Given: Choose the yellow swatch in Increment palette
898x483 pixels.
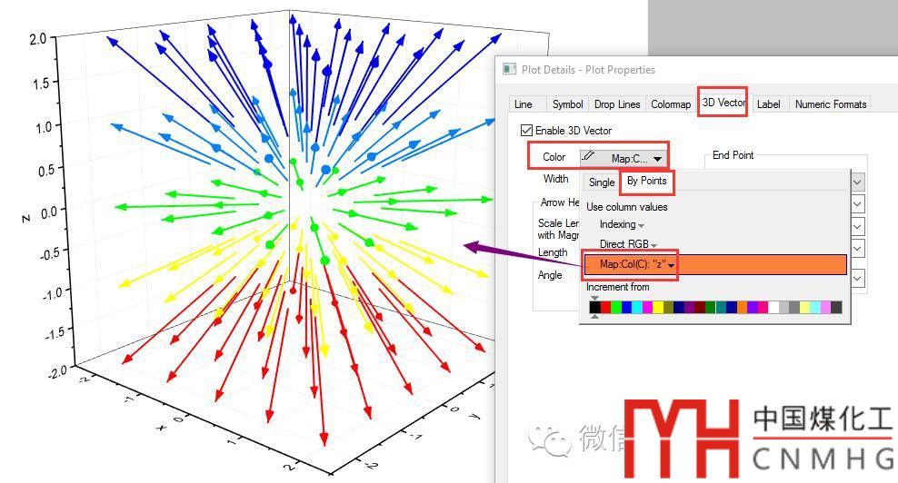Looking at the screenshot, I should click(x=658, y=308).
